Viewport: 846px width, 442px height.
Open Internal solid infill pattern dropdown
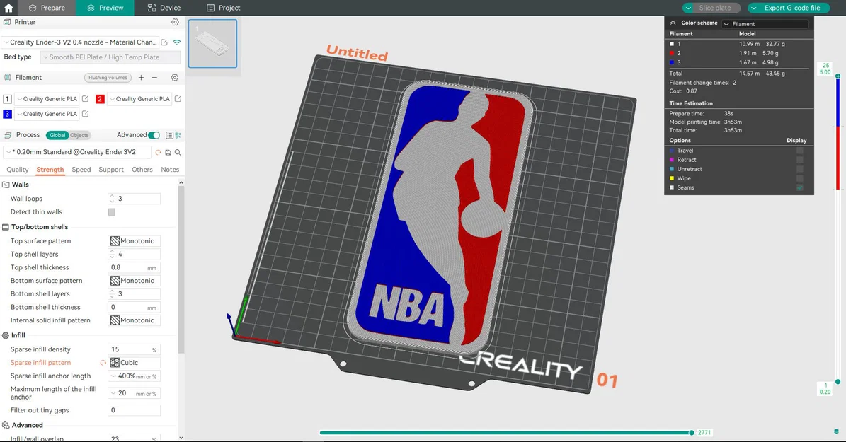point(135,320)
